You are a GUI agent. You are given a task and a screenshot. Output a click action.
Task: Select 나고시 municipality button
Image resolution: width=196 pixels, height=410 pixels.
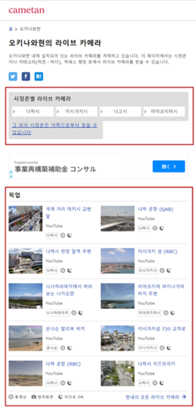pos(120,112)
